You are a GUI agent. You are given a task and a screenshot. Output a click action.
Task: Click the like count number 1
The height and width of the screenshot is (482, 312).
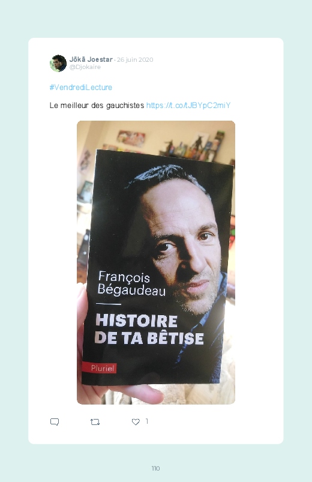147,421
